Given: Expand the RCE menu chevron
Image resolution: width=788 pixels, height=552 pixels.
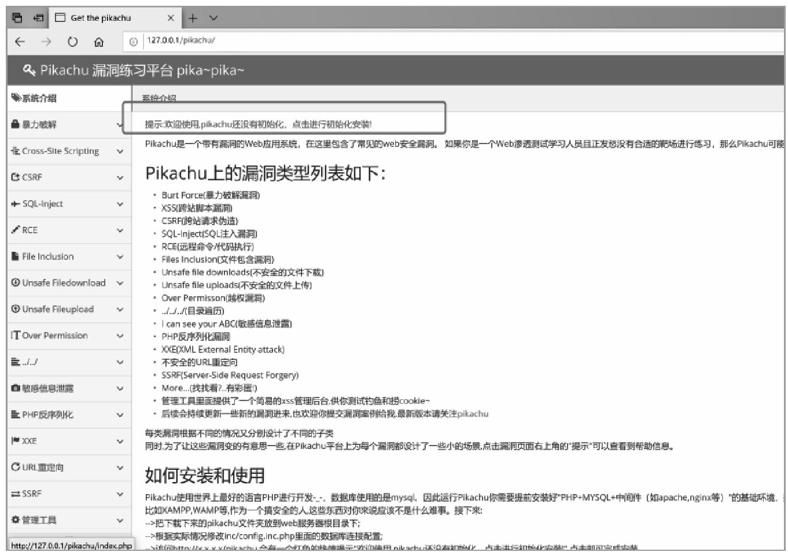Looking at the screenshot, I should 120,230.
